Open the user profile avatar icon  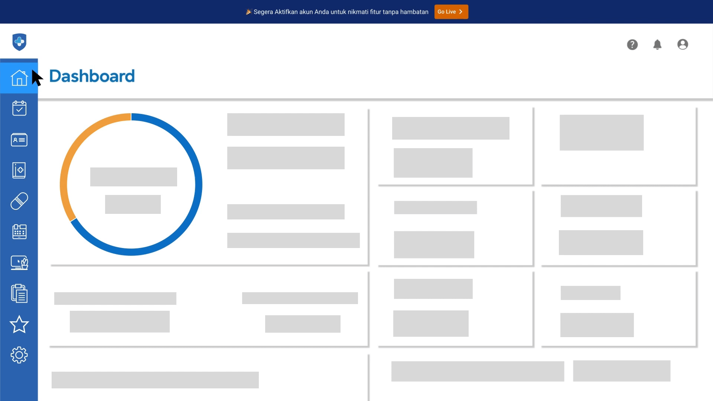pos(682,45)
